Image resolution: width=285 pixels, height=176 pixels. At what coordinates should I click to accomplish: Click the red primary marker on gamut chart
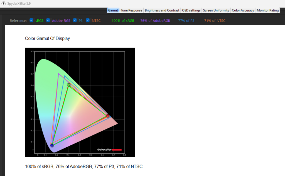108,116
